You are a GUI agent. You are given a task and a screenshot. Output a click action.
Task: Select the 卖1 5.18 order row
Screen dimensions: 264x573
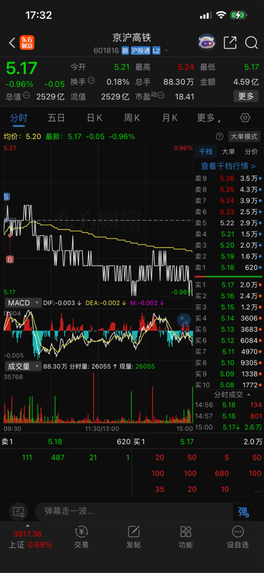[x=229, y=267]
